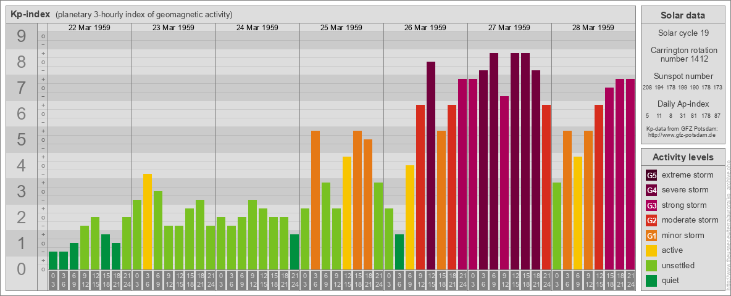Click the 28 Mar 21-24 strong storm bar
The image size is (731, 296).
coord(630,175)
